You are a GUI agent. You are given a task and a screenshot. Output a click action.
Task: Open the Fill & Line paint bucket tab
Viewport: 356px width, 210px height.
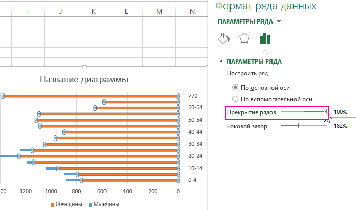pyautogui.click(x=224, y=38)
